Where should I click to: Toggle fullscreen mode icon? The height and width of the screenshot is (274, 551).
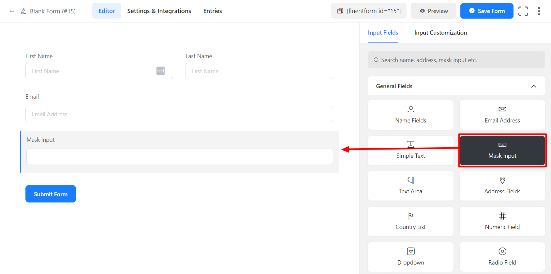point(523,11)
